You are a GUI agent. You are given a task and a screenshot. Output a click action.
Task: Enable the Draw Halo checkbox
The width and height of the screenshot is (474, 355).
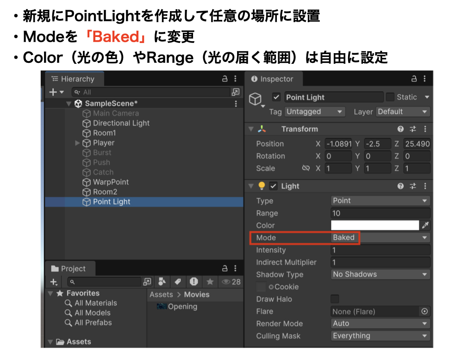click(335, 299)
